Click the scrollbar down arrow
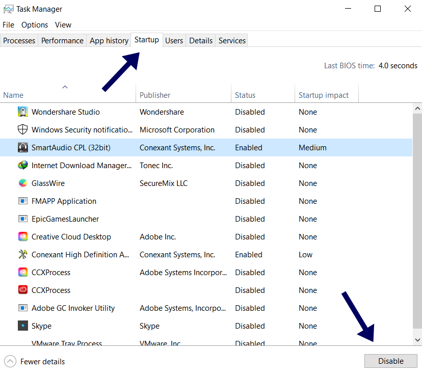422x376 pixels. [417, 339]
